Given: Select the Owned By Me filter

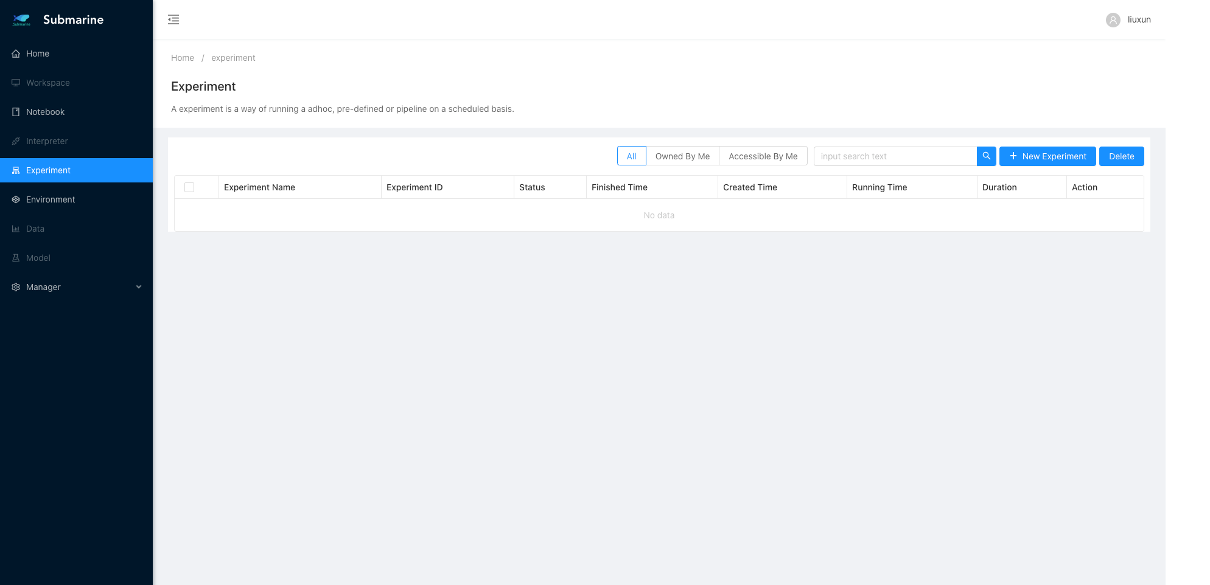Looking at the screenshot, I should (x=682, y=156).
